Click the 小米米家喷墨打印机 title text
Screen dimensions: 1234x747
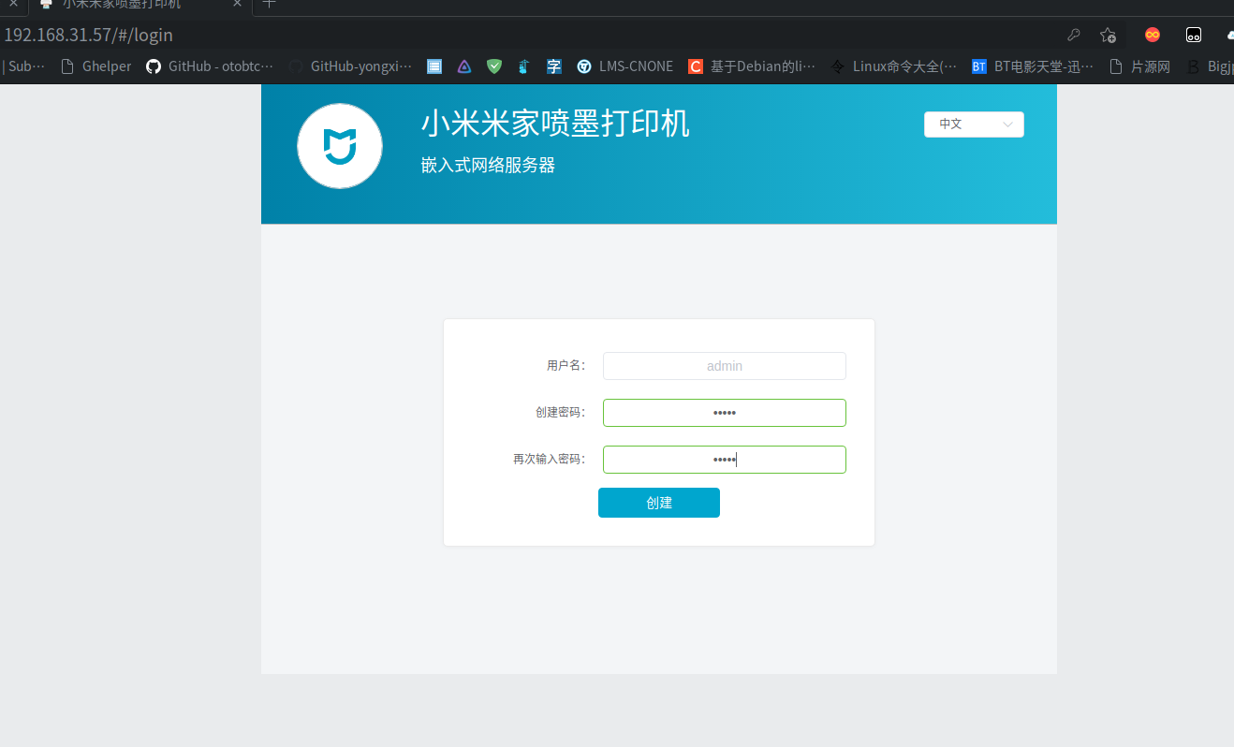(555, 124)
